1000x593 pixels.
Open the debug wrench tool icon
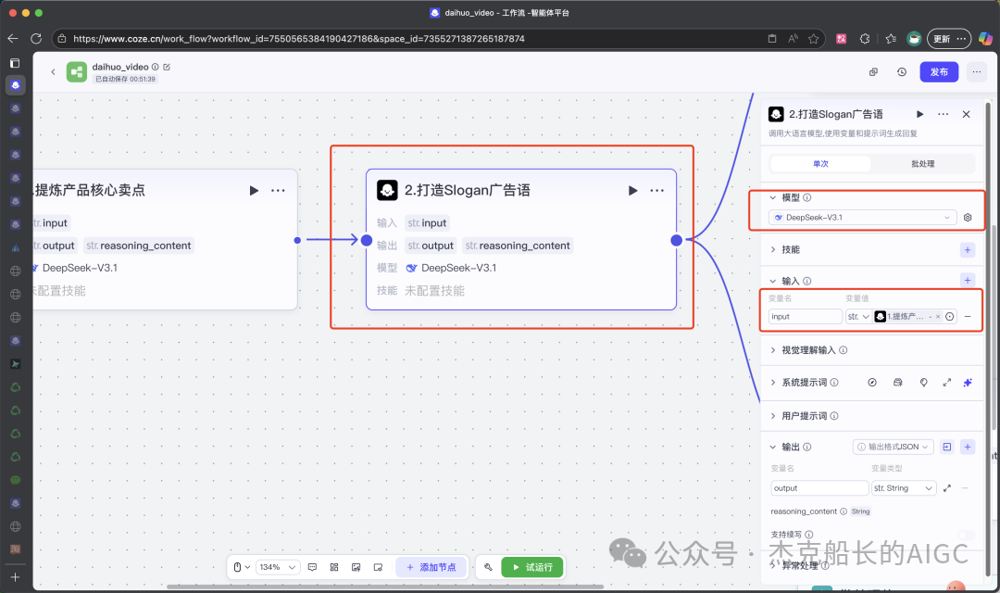coord(488,567)
